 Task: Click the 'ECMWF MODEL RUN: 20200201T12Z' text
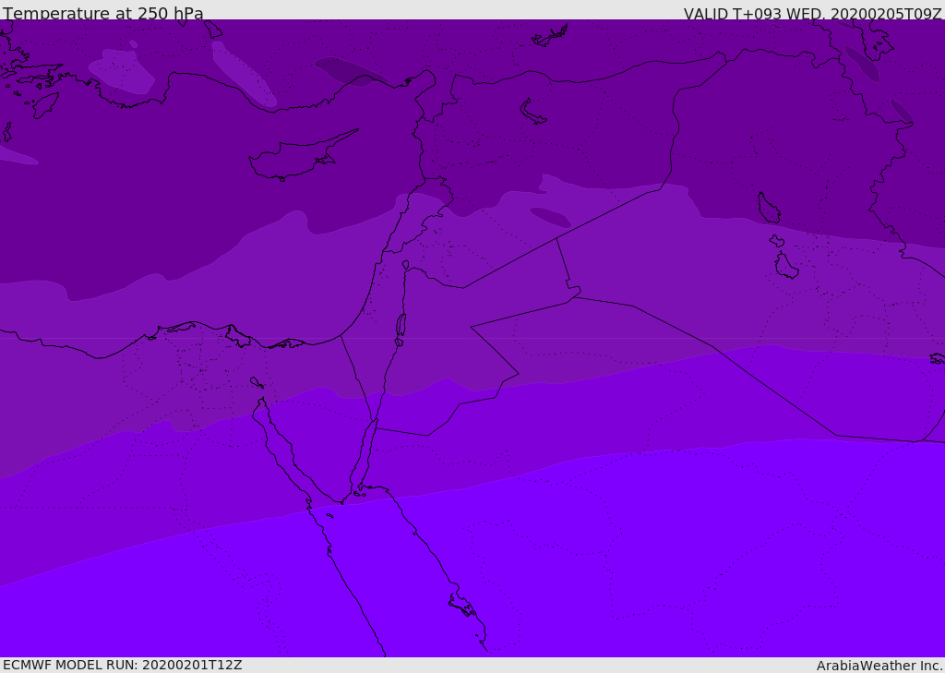pos(123,665)
